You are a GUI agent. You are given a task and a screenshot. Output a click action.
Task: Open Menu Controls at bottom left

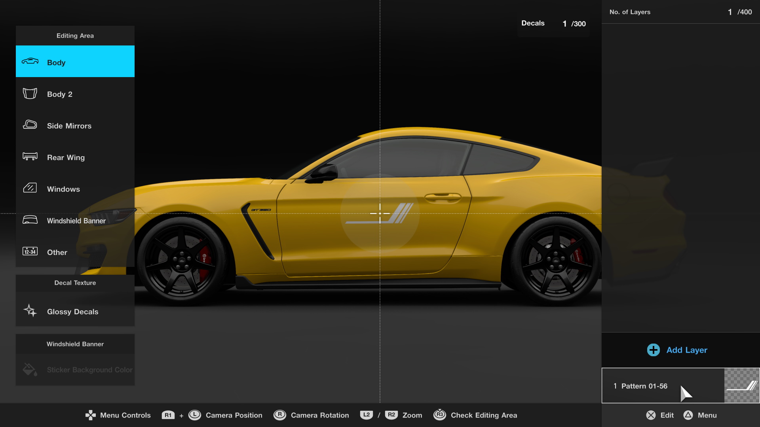118,415
